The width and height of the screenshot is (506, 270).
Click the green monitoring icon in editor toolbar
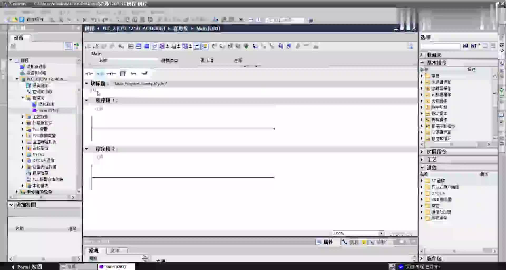(x=246, y=46)
